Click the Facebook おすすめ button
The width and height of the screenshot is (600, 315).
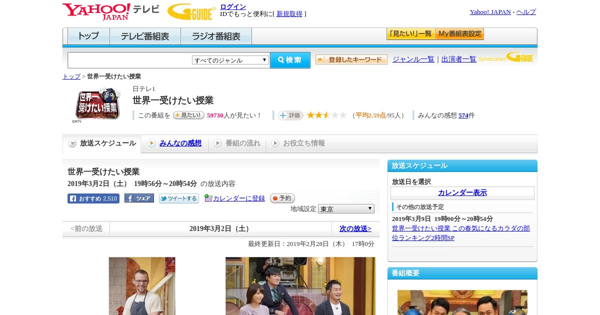coord(93,198)
